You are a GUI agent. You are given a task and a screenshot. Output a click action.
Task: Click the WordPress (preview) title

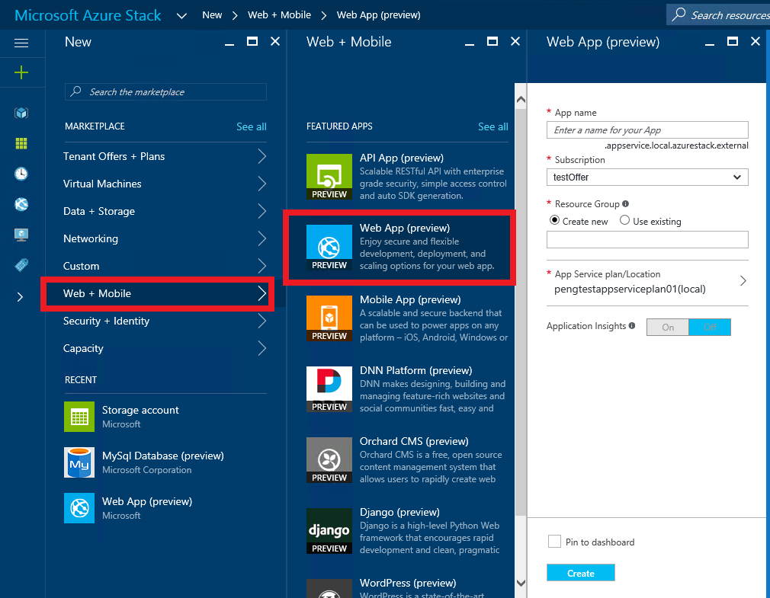pyautogui.click(x=408, y=583)
